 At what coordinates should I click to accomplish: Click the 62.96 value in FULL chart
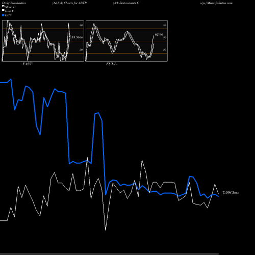point(159,35)
